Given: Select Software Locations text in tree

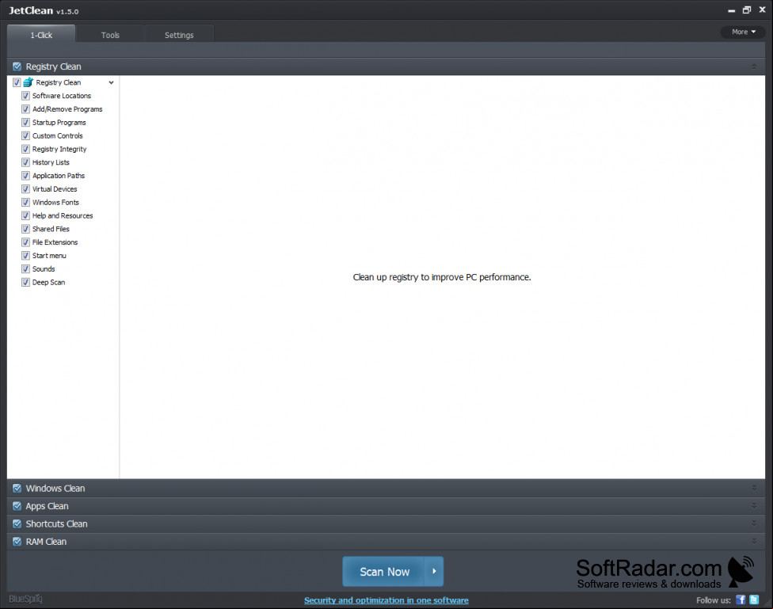Looking at the screenshot, I should click(x=62, y=96).
